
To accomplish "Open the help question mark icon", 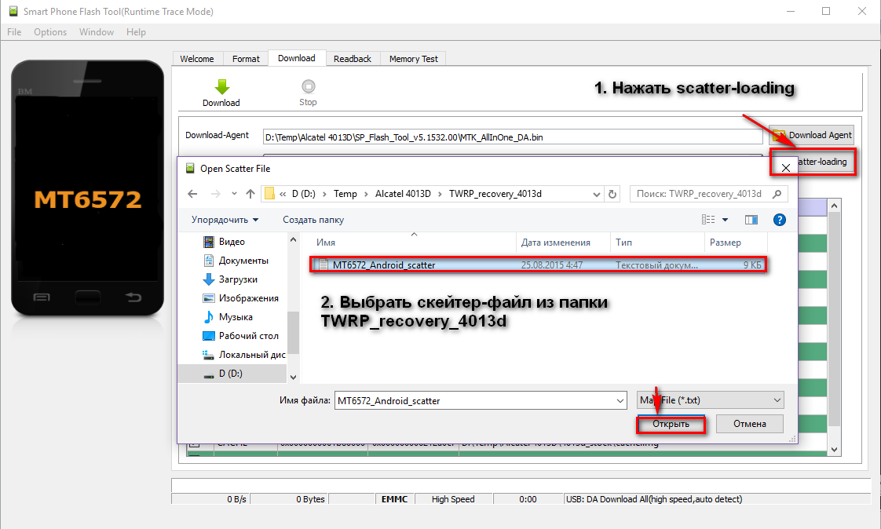I will coord(780,220).
